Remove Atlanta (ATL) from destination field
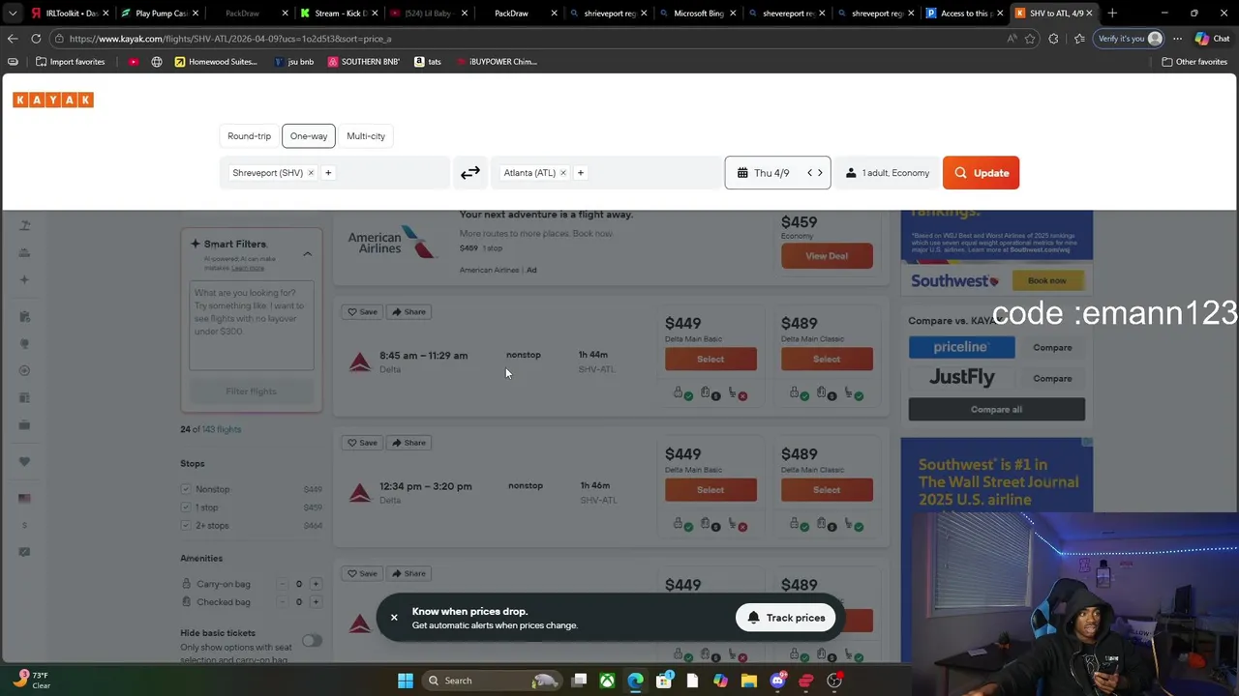 (563, 173)
